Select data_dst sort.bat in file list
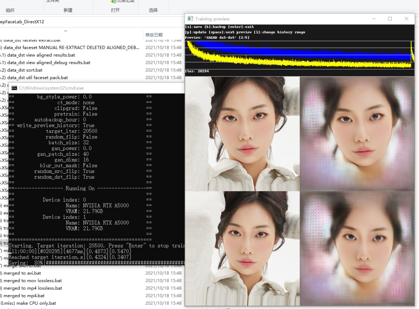Screen dimensions: 419x309 pyautogui.click(x=25, y=70)
